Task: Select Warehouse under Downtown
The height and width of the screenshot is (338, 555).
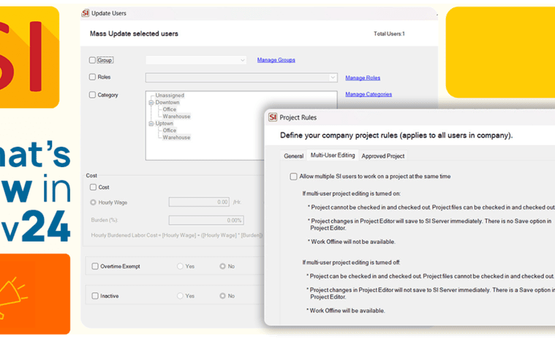Action: 177,117
